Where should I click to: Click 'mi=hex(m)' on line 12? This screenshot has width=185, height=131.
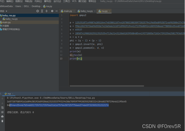coord(76,55)
